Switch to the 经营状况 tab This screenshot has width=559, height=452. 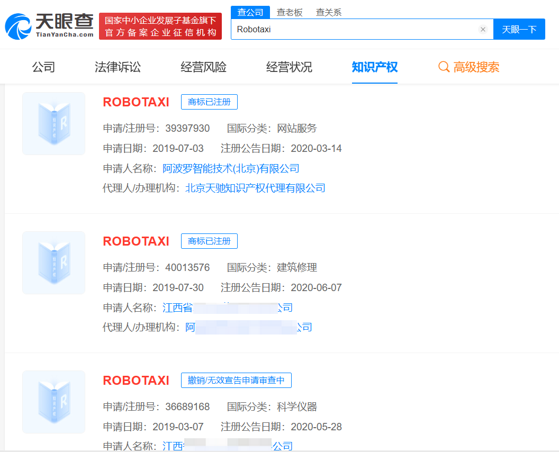pyautogui.click(x=288, y=67)
